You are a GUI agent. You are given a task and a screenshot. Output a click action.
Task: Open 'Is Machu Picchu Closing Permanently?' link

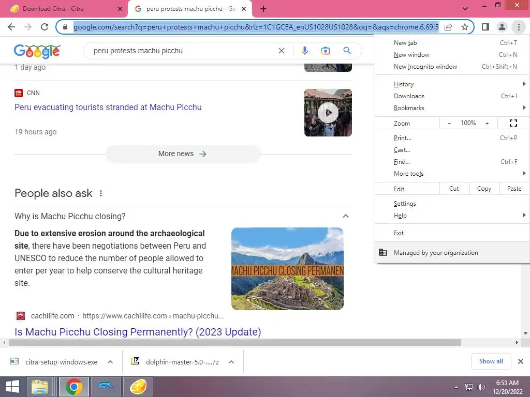pyautogui.click(x=138, y=332)
